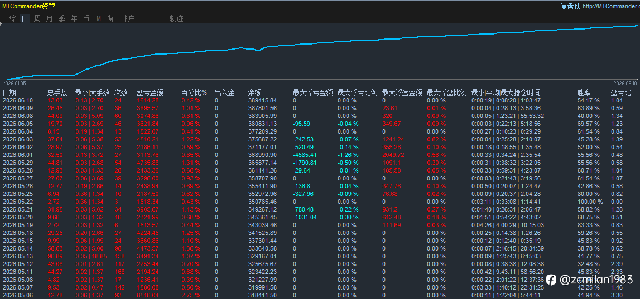The height and width of the screenshot is (299, 640).
Task: Select the 日 daily tab
Action: point(25,18)
